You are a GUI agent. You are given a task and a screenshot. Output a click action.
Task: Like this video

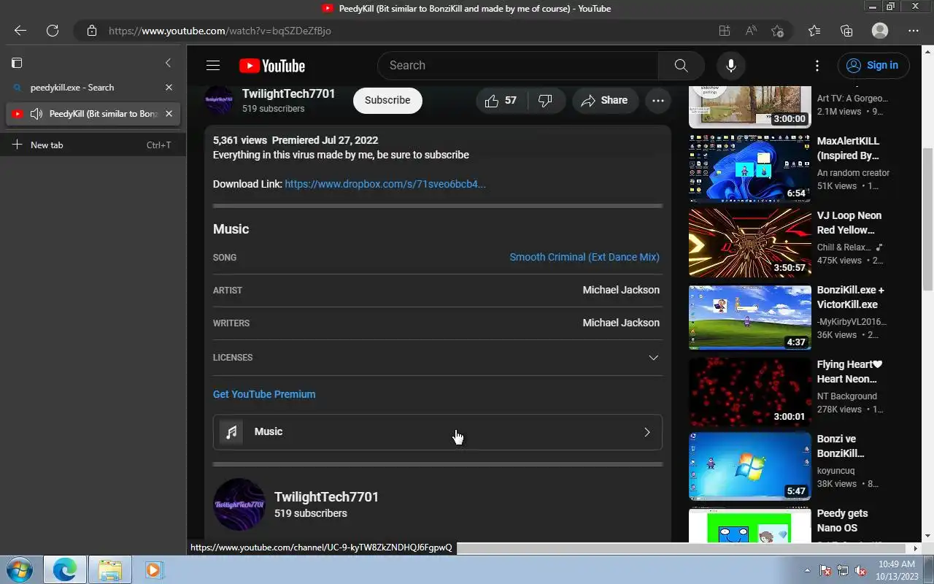[x=501, y=101]
